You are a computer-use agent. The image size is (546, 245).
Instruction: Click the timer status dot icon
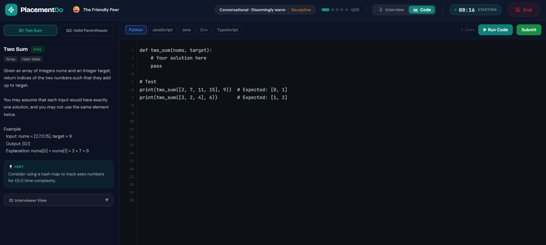coord(455,10)
